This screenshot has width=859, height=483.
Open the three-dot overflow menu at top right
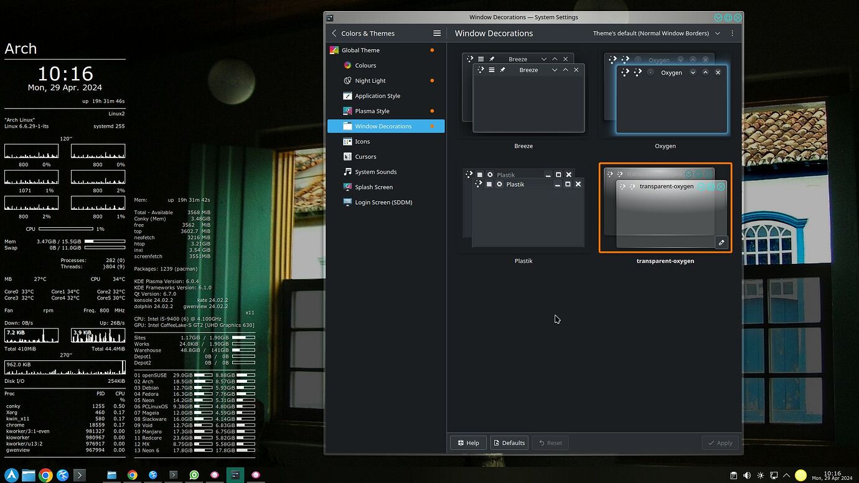coord(732,33)
